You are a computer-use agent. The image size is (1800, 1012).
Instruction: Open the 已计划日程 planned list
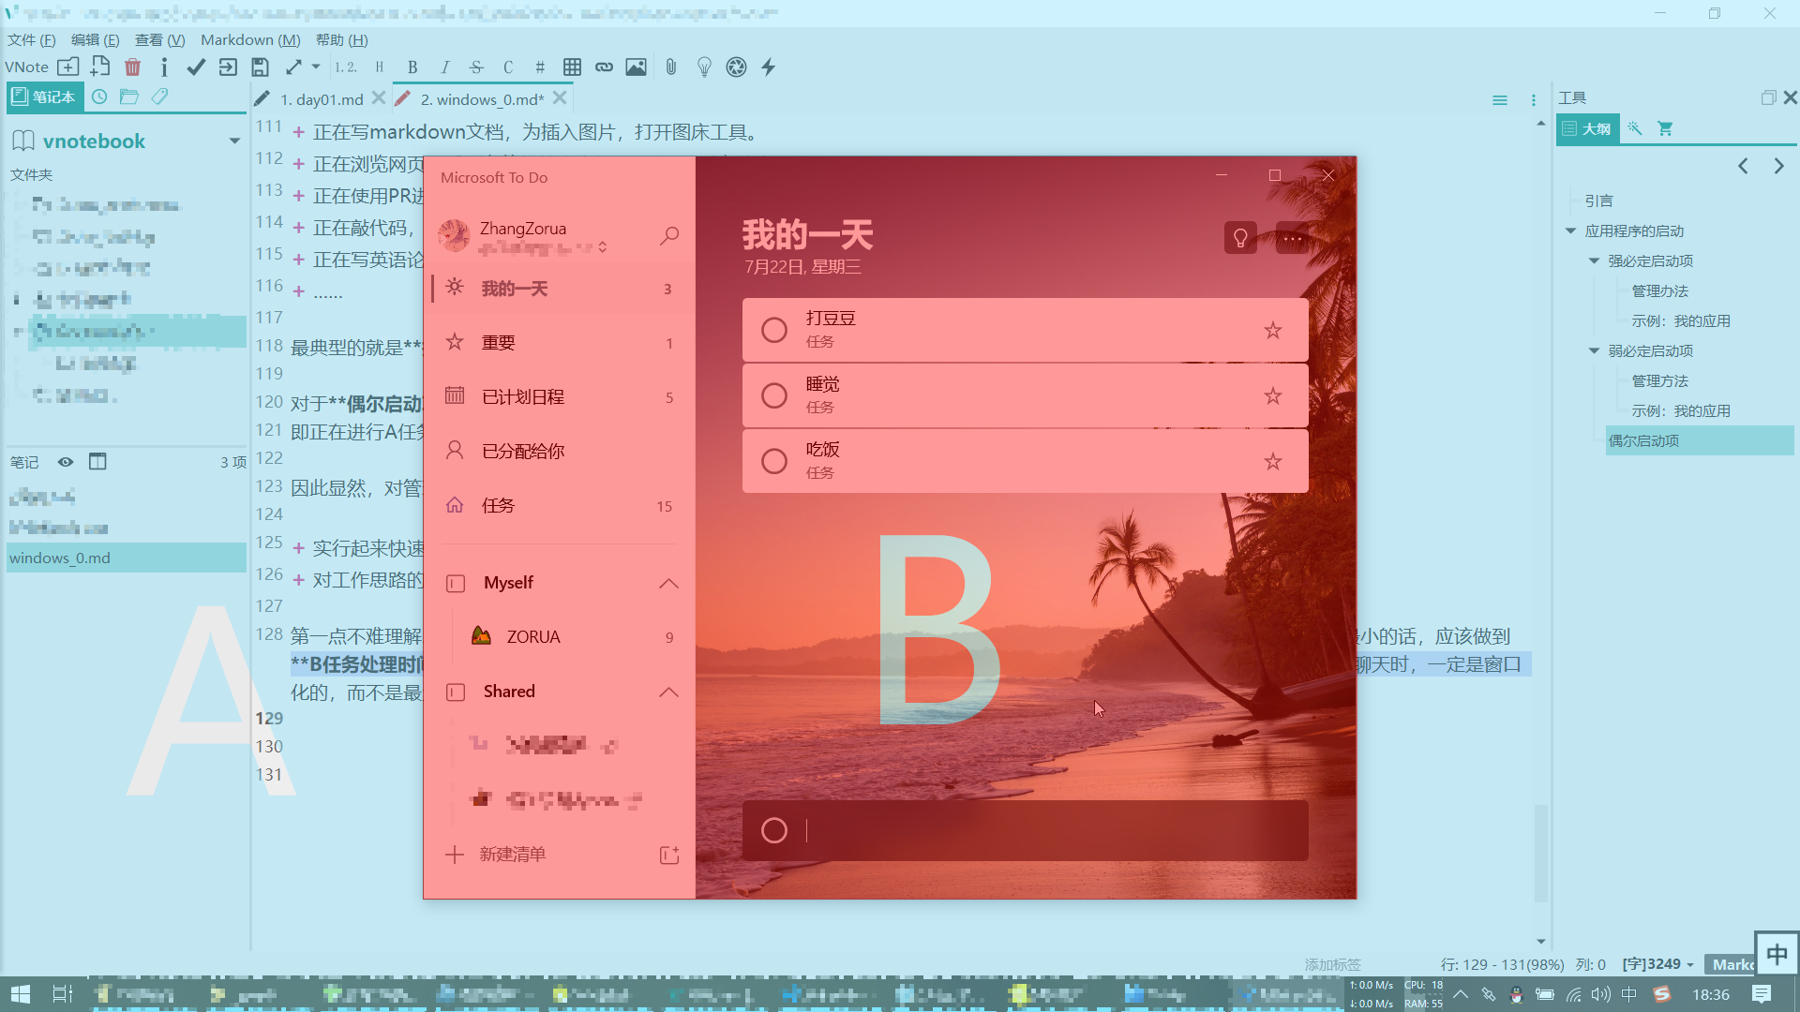pos(523,396)
